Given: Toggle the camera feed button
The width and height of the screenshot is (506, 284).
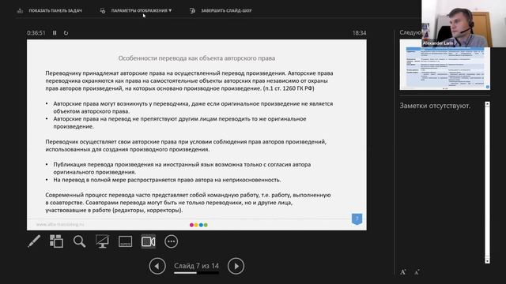Looking at the screenshot, I should pos(148,241).
